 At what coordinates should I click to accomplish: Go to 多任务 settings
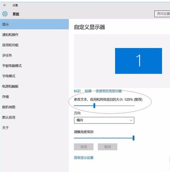pos(35,55)
